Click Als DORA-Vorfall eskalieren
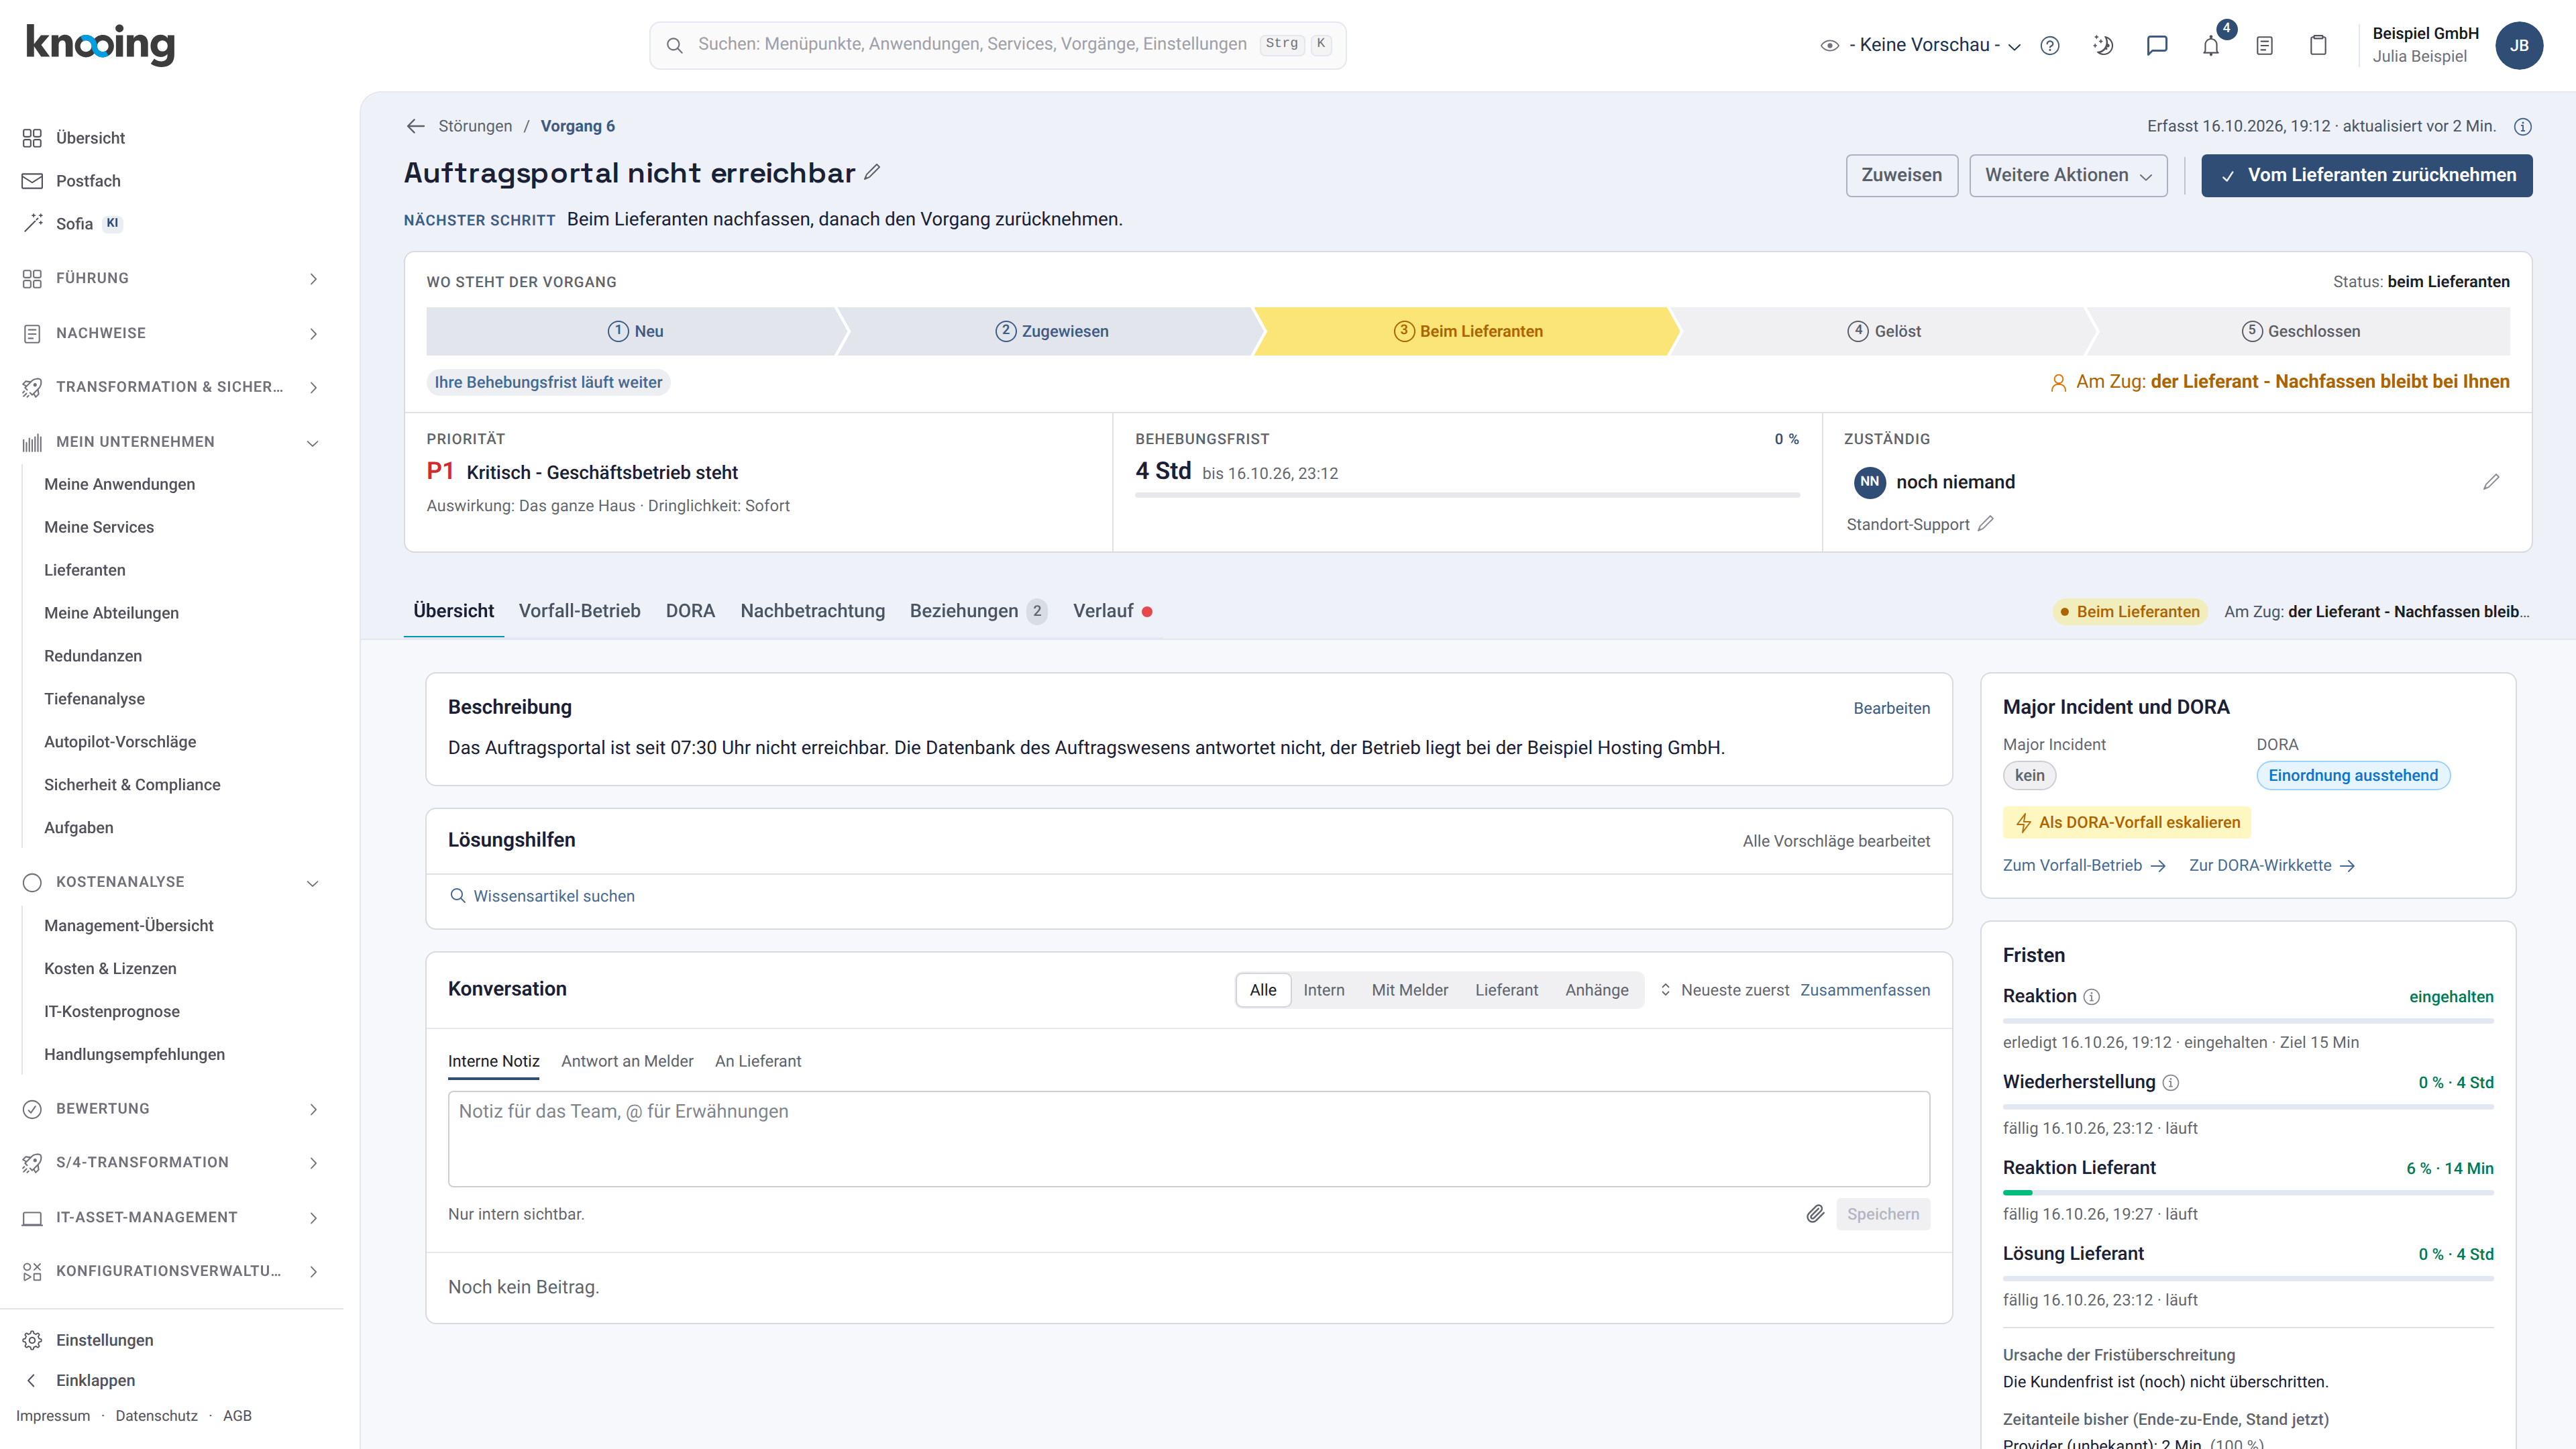The image size is (2576, 1449). click(2127, 822)
